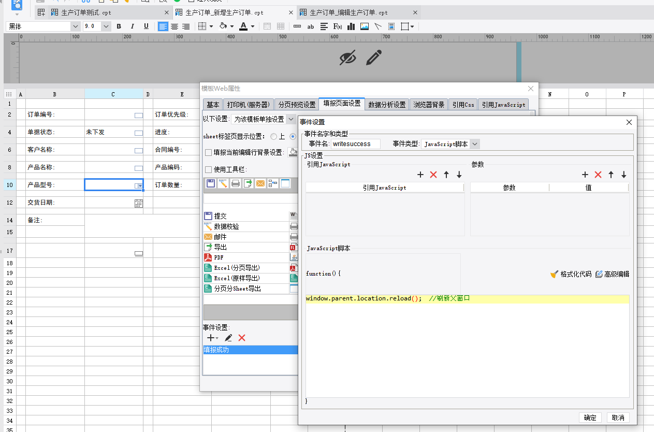Image resolution: width=654 pixels, height=432 pixels.
Task: Check 填报当前编辑行背景设置 checkbox
Action: pos(208,152)
